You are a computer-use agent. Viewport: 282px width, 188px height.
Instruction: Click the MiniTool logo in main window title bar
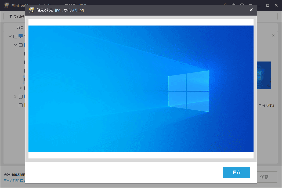point(6,5)
